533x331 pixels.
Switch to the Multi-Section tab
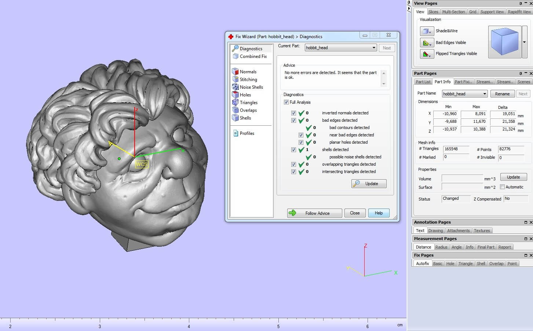pos(453,12)
